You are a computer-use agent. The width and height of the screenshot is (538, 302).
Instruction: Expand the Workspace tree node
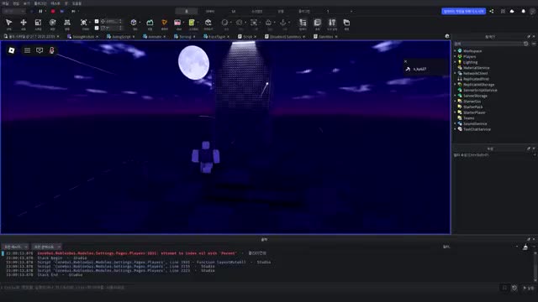coord(456,51)
